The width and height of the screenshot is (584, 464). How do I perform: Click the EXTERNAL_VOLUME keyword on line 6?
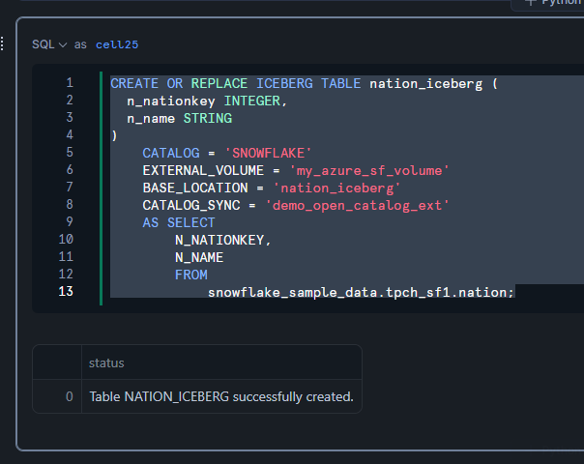pos(203,170)
